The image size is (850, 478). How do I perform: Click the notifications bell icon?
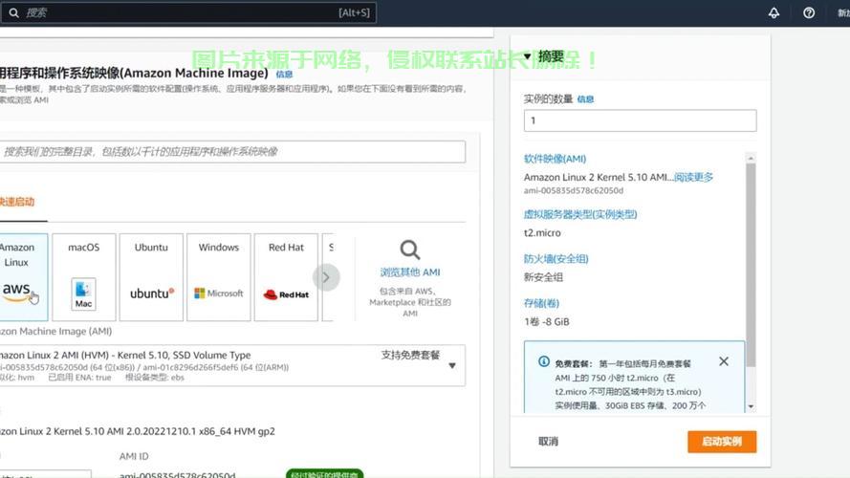(774, 13)
